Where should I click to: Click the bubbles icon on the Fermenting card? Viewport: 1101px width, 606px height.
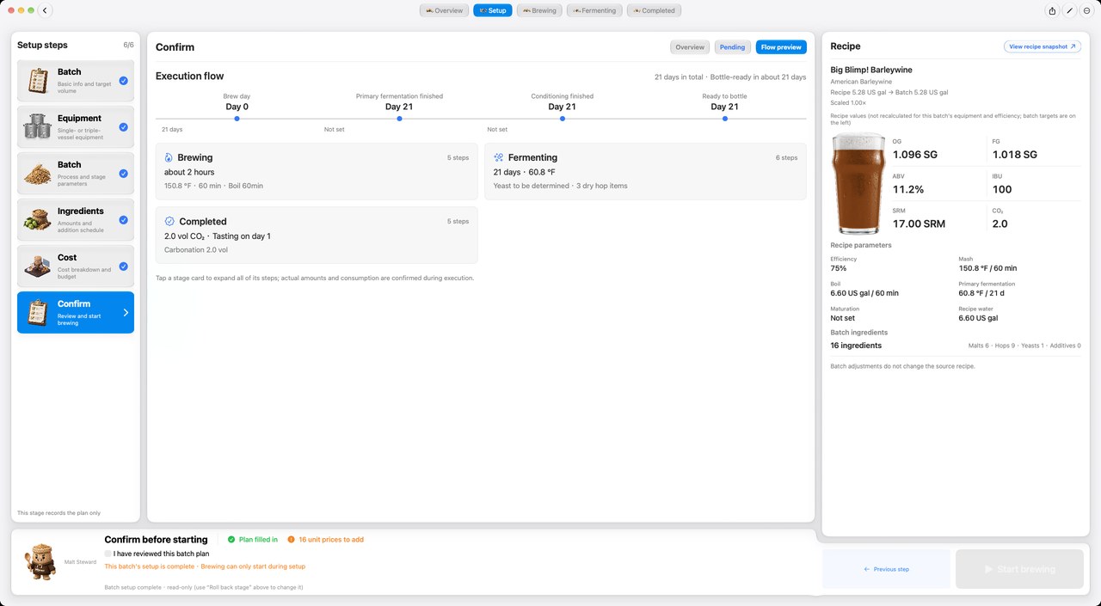tap(499, 158)
